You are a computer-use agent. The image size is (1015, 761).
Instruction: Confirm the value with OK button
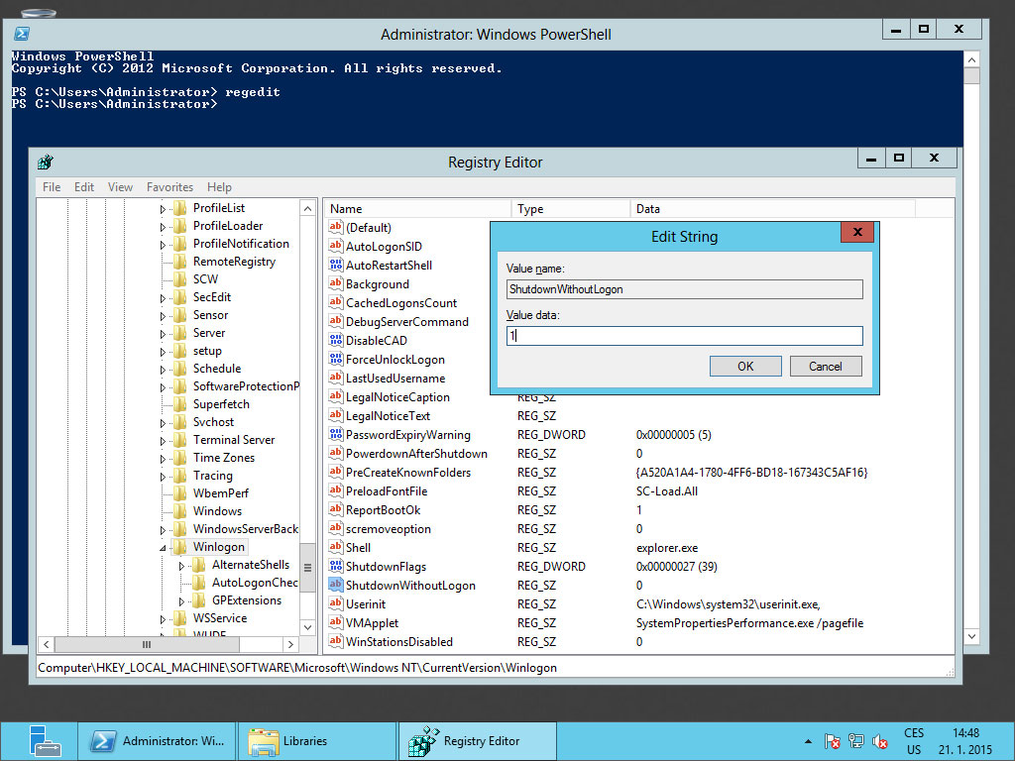tap(745, 367)
